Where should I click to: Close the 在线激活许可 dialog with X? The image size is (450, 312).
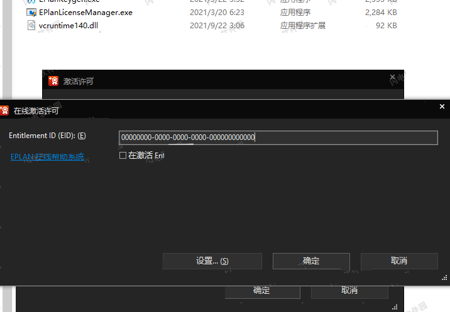click(442, 107)
